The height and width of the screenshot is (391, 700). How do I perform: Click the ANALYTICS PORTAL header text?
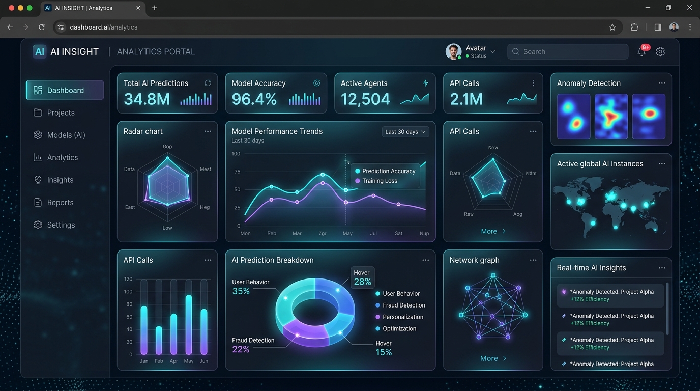click(x=156, y=52)
